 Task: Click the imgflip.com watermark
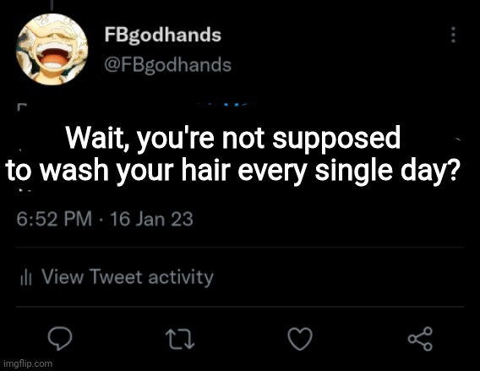coord(28,364)
